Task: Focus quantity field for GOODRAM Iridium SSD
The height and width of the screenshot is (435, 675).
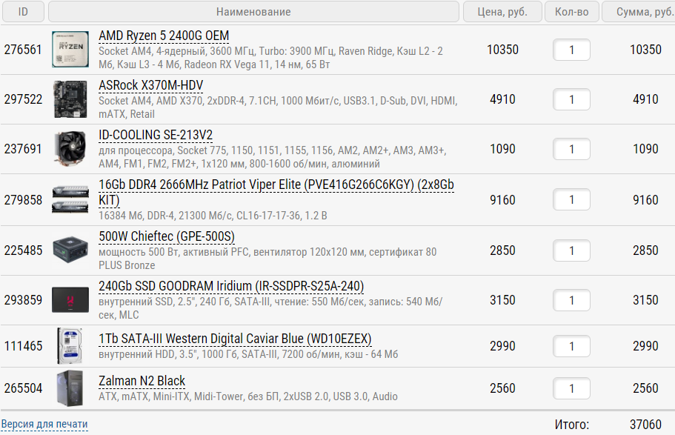Action: pyautogui.click(x=571, y=300)
